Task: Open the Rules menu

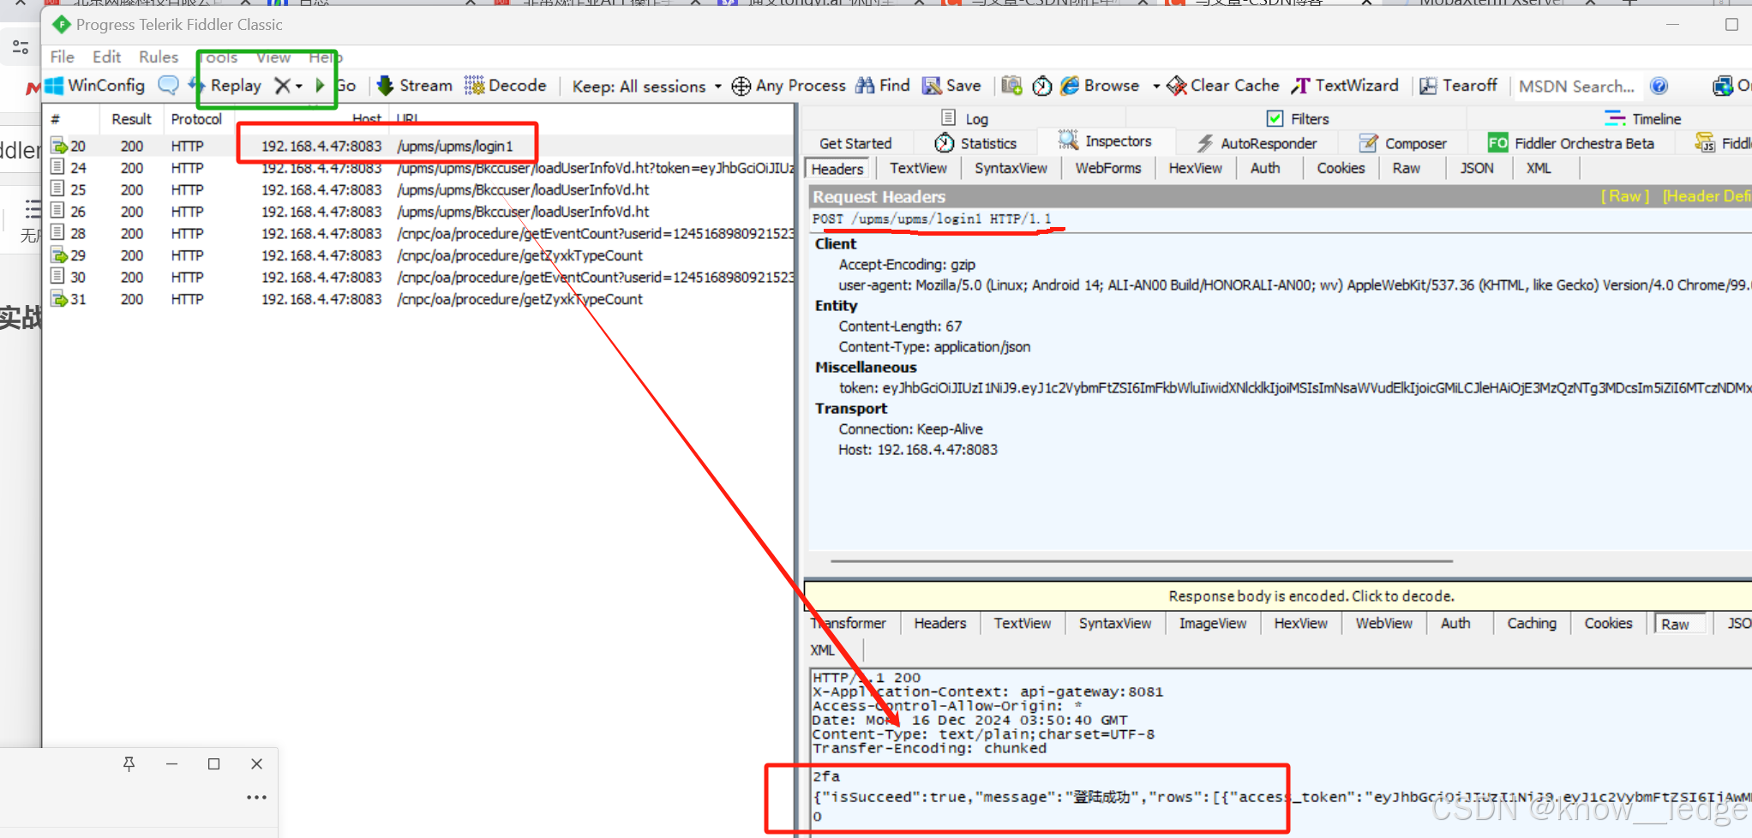Action: pos(159,57)
